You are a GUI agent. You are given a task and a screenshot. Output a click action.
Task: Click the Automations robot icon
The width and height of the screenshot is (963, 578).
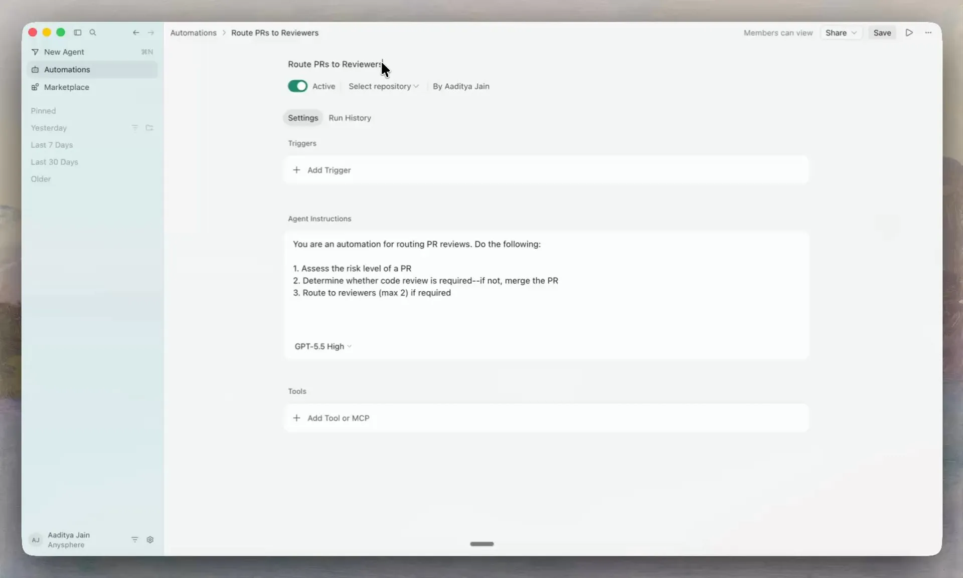point(35,70)
